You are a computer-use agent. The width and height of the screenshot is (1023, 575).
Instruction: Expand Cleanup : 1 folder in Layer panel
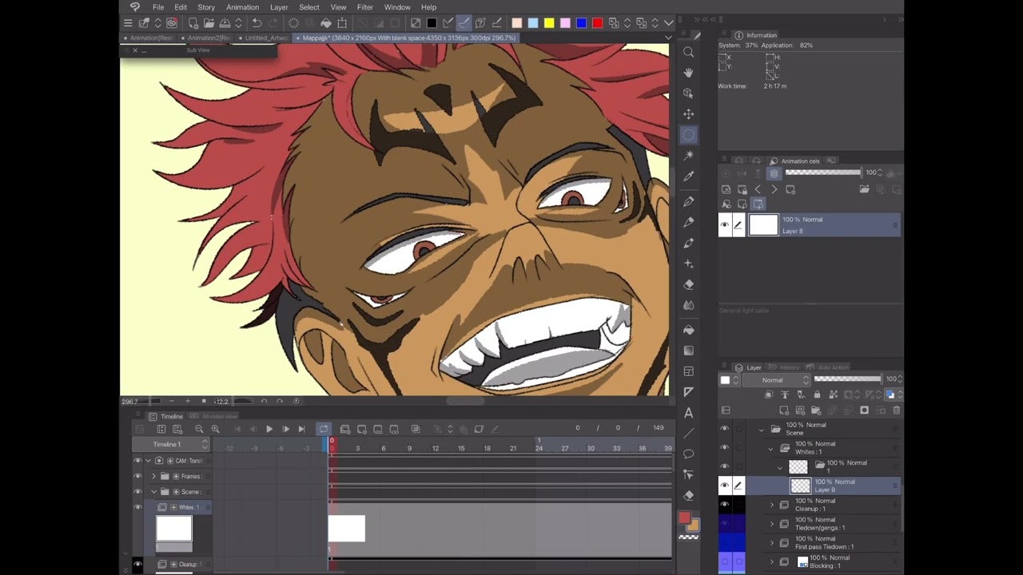coord(771,505)
